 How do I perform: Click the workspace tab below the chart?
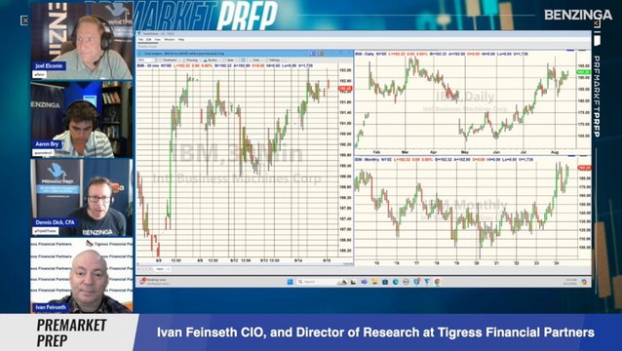point(160,269)
